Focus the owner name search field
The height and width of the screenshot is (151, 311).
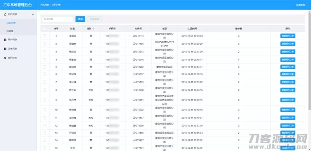(58, 19)
